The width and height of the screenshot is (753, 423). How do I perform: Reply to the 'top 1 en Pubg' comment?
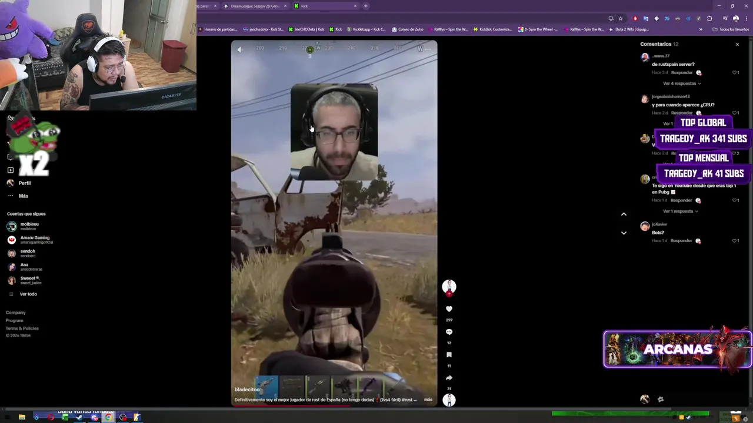pyautogui.click(x=681, y=200)
